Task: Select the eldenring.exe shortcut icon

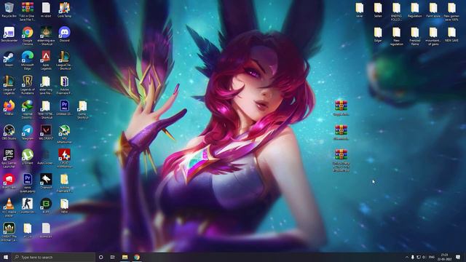Action: coord(46,36)
